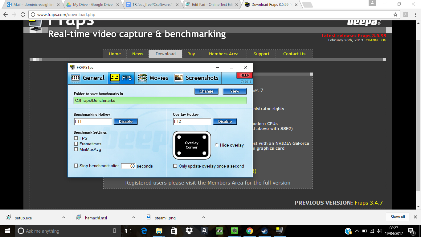Expand options for hamachi.msi download
Image resolution: width=421 pixels, height=237 pixels.
click(x=134, y=217)
